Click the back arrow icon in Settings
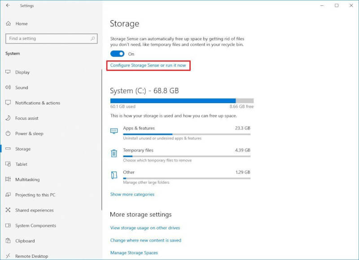359x260 pixels. coord(8,5)
